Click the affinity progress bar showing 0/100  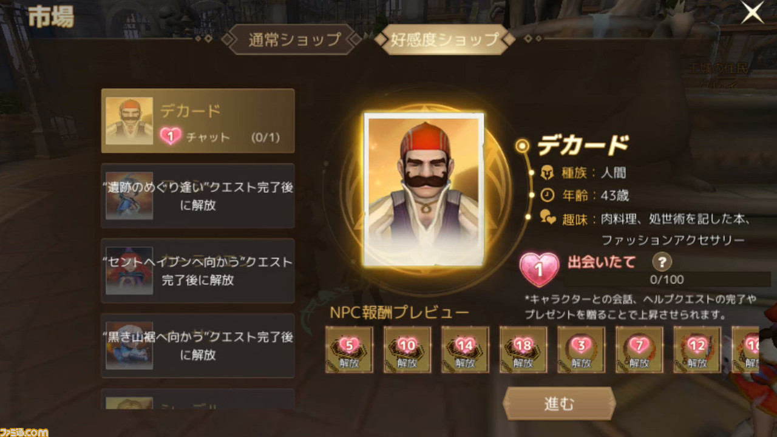point(667,280)
